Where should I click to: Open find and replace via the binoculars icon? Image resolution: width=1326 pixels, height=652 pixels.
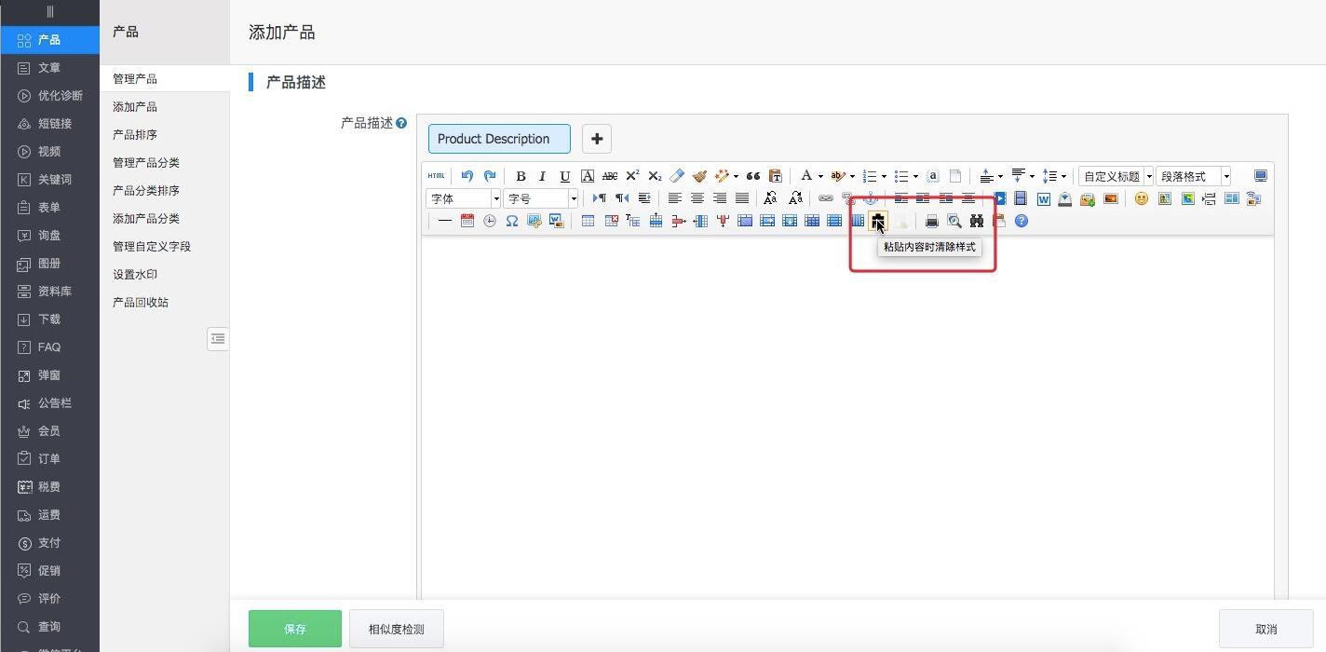coord(976,221)
